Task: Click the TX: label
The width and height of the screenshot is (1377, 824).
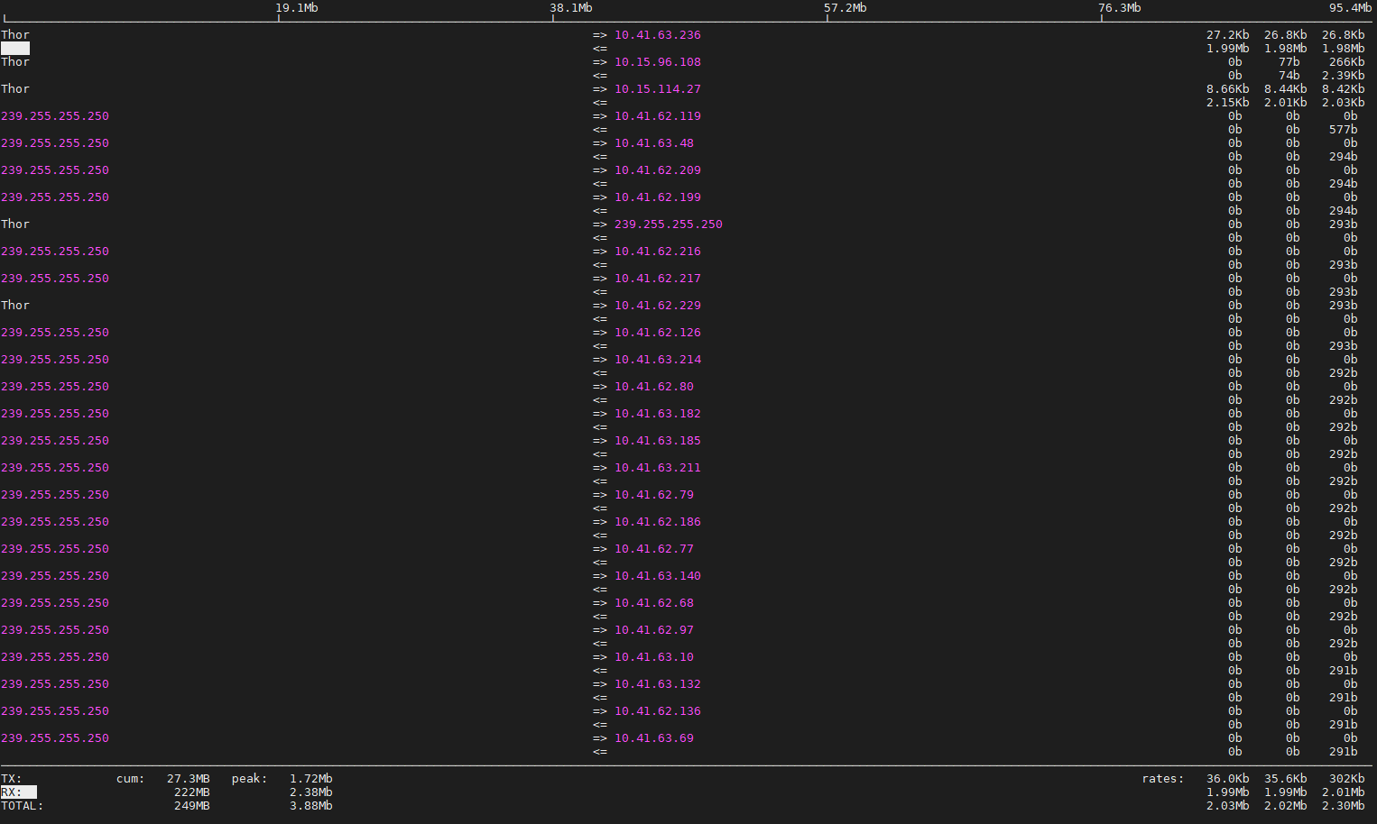Action: pos(12,779)
